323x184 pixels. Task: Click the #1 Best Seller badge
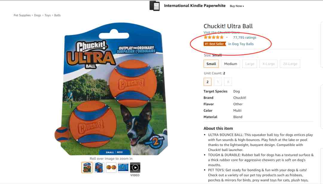(215, 44)
